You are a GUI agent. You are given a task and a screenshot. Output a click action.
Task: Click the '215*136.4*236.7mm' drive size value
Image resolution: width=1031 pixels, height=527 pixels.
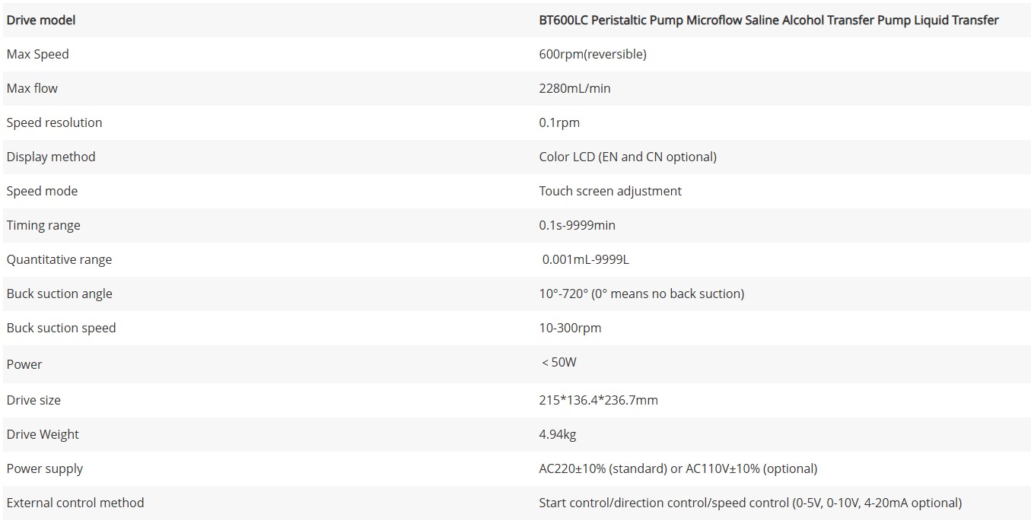click(x=598, y=401)
